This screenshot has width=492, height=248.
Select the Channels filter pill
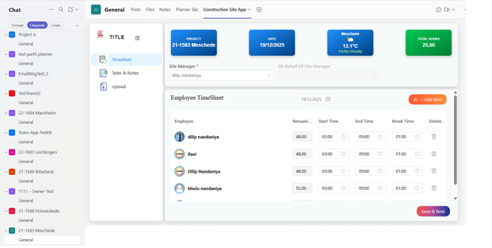(x=37, y=25)
